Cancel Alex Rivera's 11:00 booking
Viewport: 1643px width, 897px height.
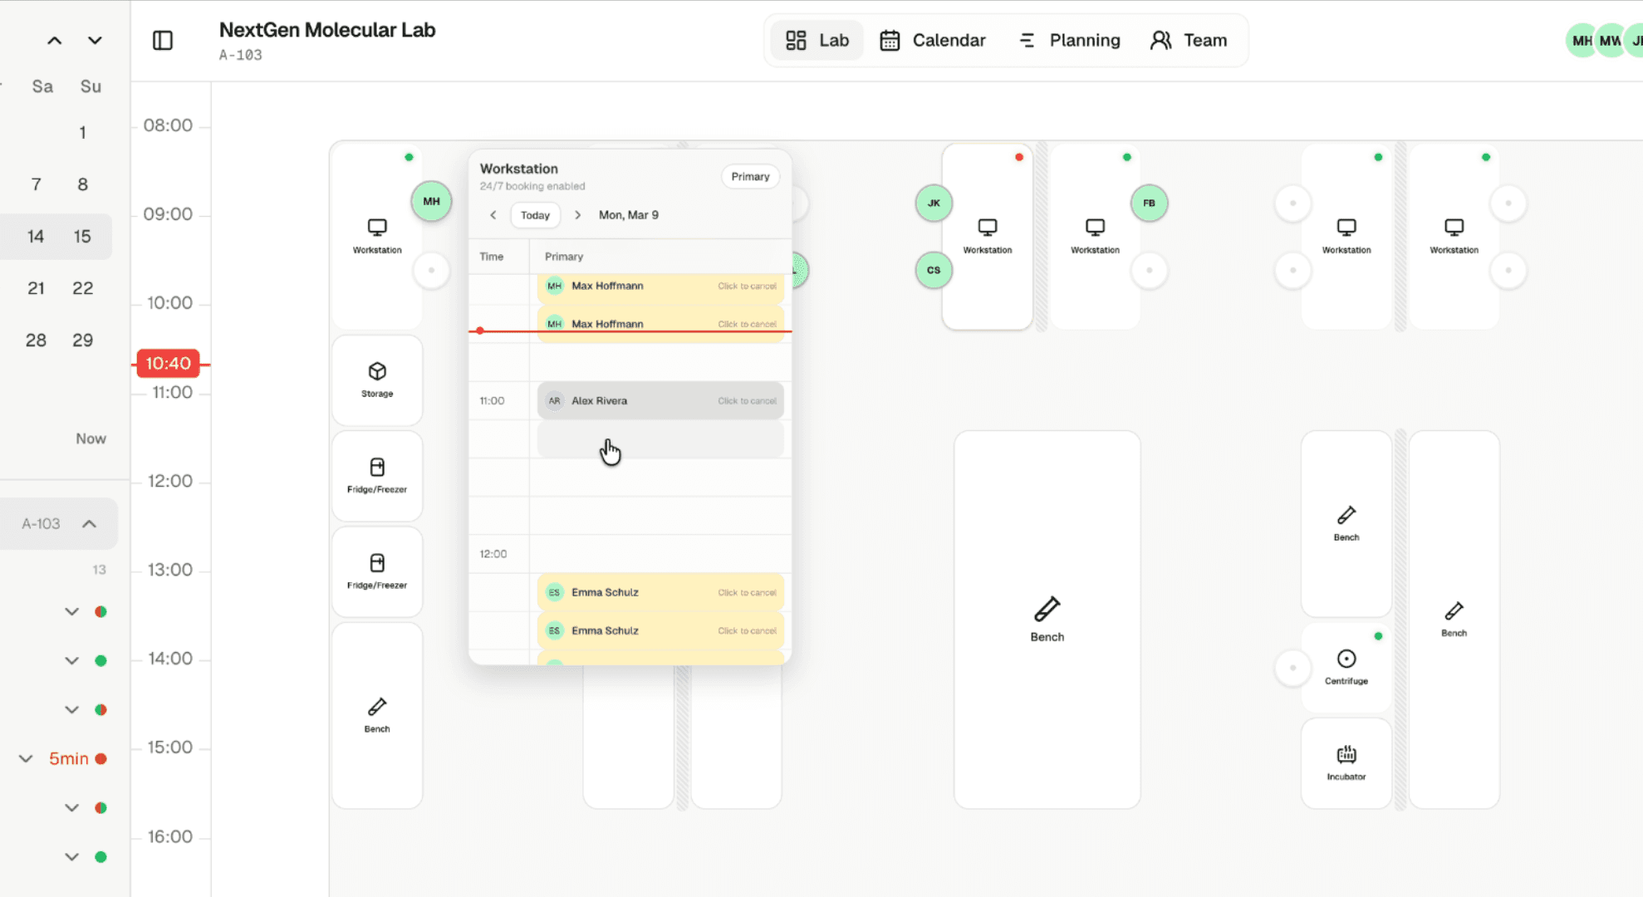747,400
